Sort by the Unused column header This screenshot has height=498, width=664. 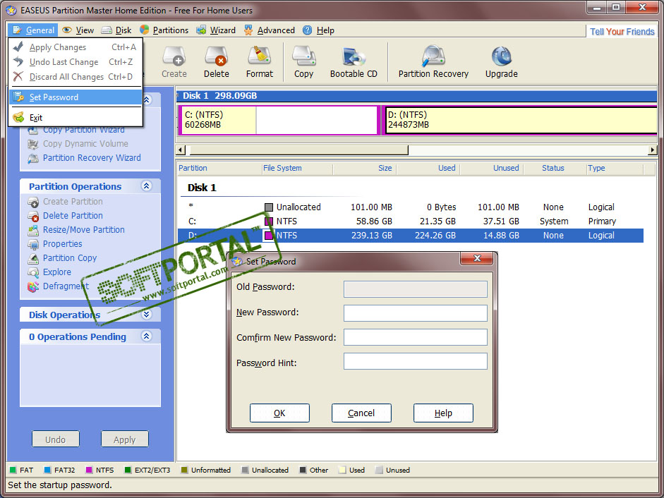tap(491, 168)
